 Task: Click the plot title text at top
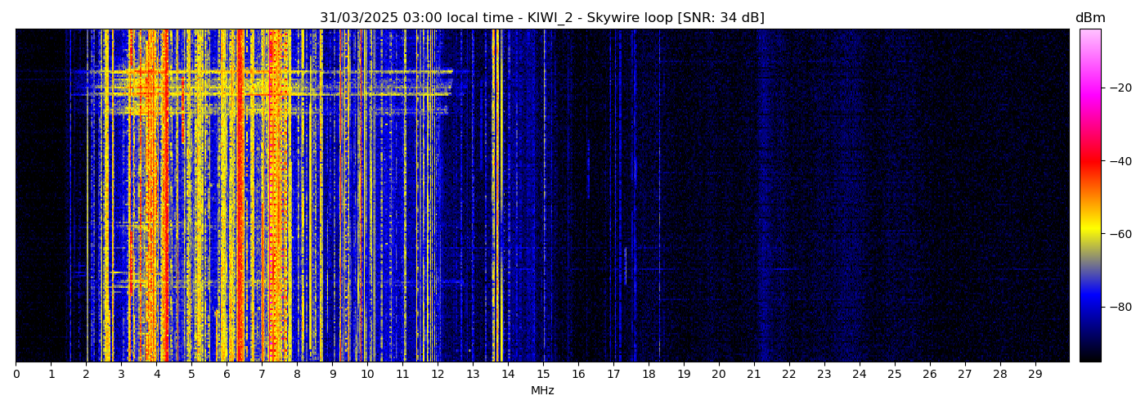pyautogui.click(x=541, y=18)
